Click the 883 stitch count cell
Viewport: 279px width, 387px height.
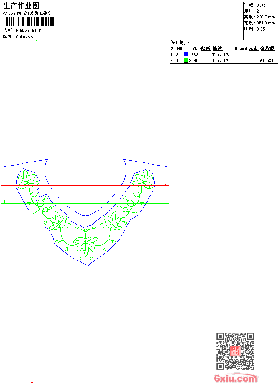coord(195,55)
